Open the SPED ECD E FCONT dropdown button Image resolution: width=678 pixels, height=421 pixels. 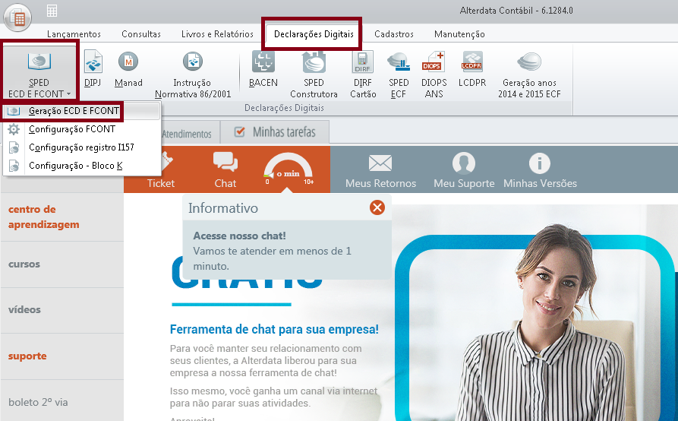click(x=39, y=72)
